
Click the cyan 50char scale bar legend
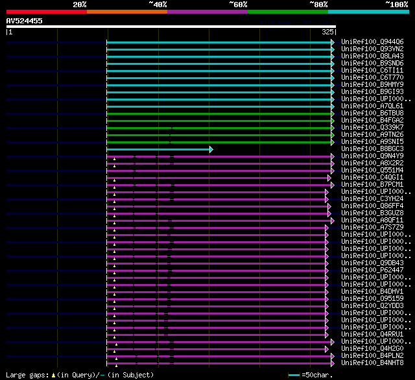click(x=294, y=375)
